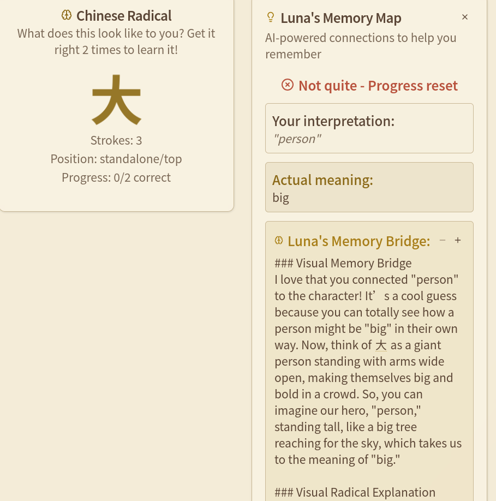Select the "Your interpretation" box

(x=369, y=128)
